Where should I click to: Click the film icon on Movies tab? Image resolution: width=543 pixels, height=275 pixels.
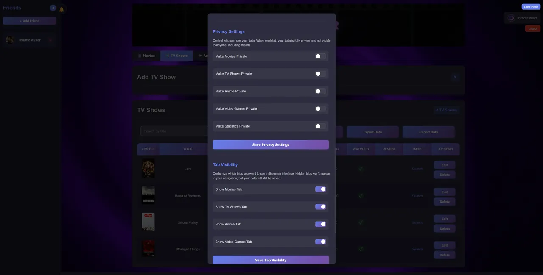(140, 56)
